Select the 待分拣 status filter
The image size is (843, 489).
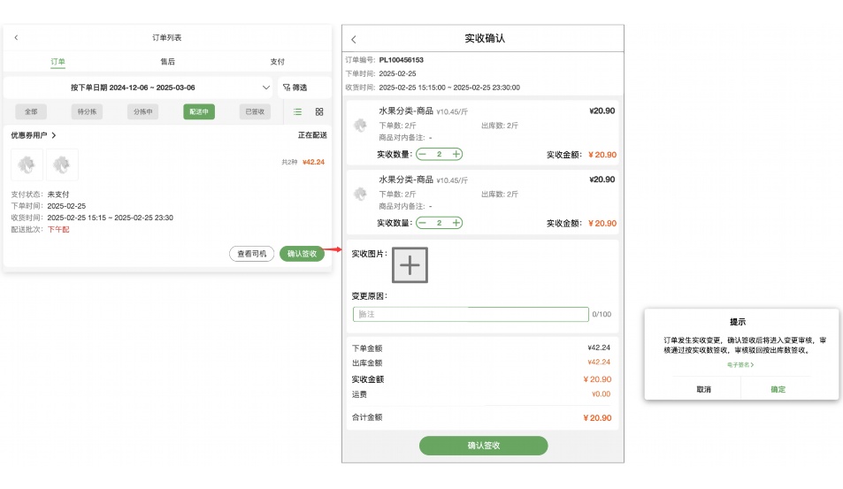click(x=87, y=112)
